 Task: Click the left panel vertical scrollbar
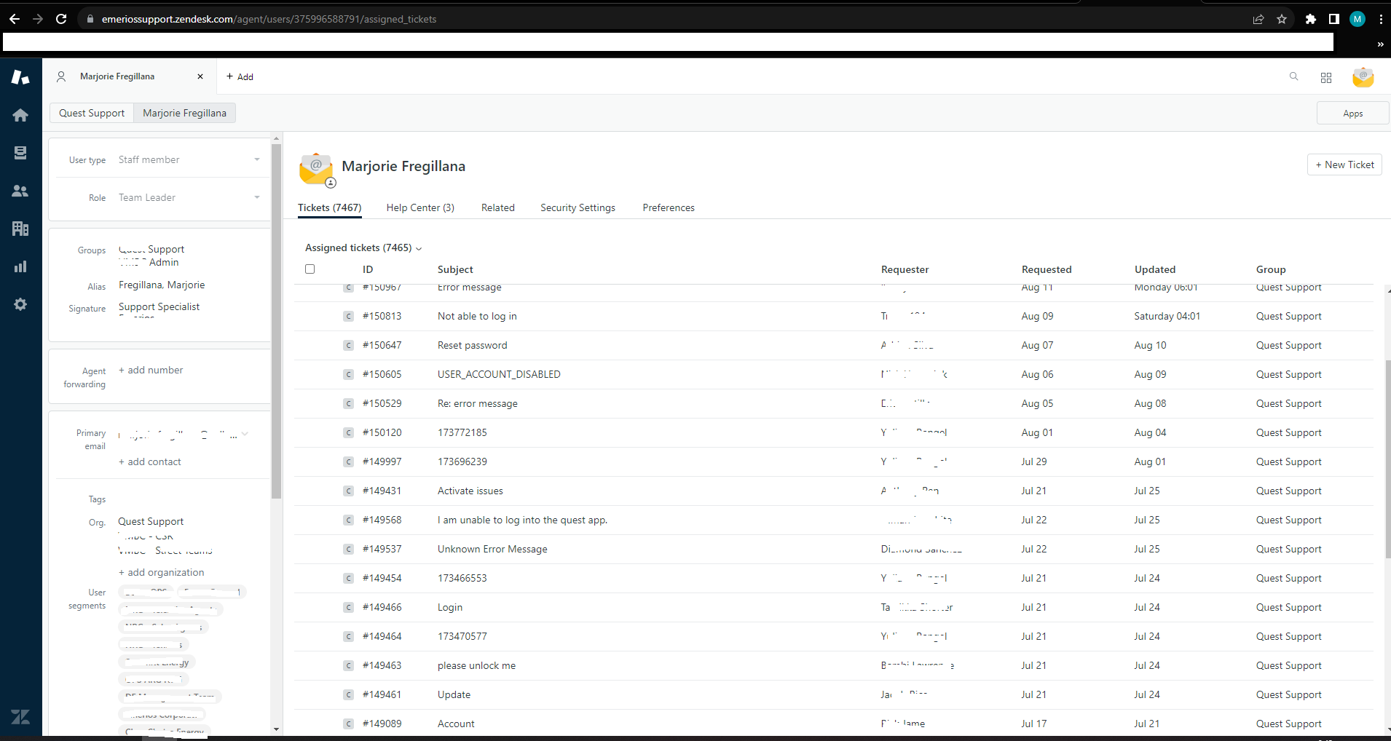point(276,320)
